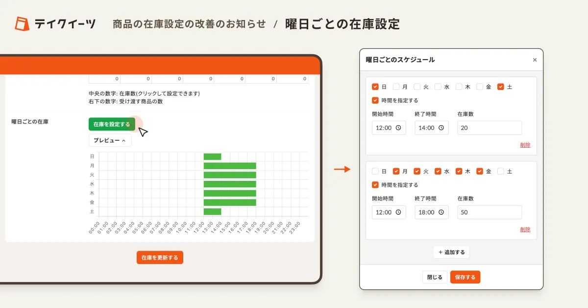Click 閉じる button in dialog footer
Image resolution: width=588 pixels, height=308 pixels.
pos(435,277)
